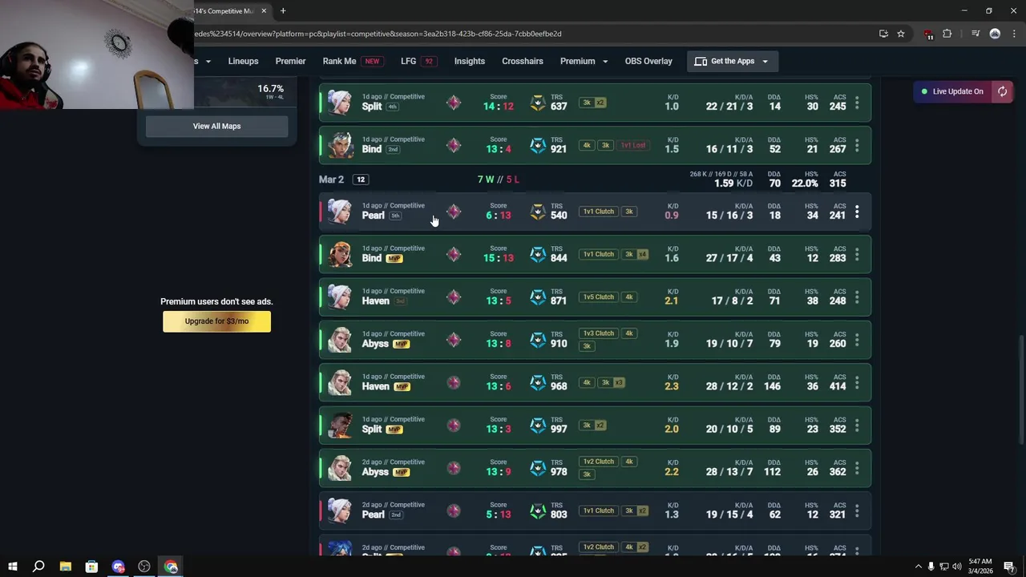Expand Get the Apps dropdown
This screenshot has width=1026, height=577.
tap(731, 61)
